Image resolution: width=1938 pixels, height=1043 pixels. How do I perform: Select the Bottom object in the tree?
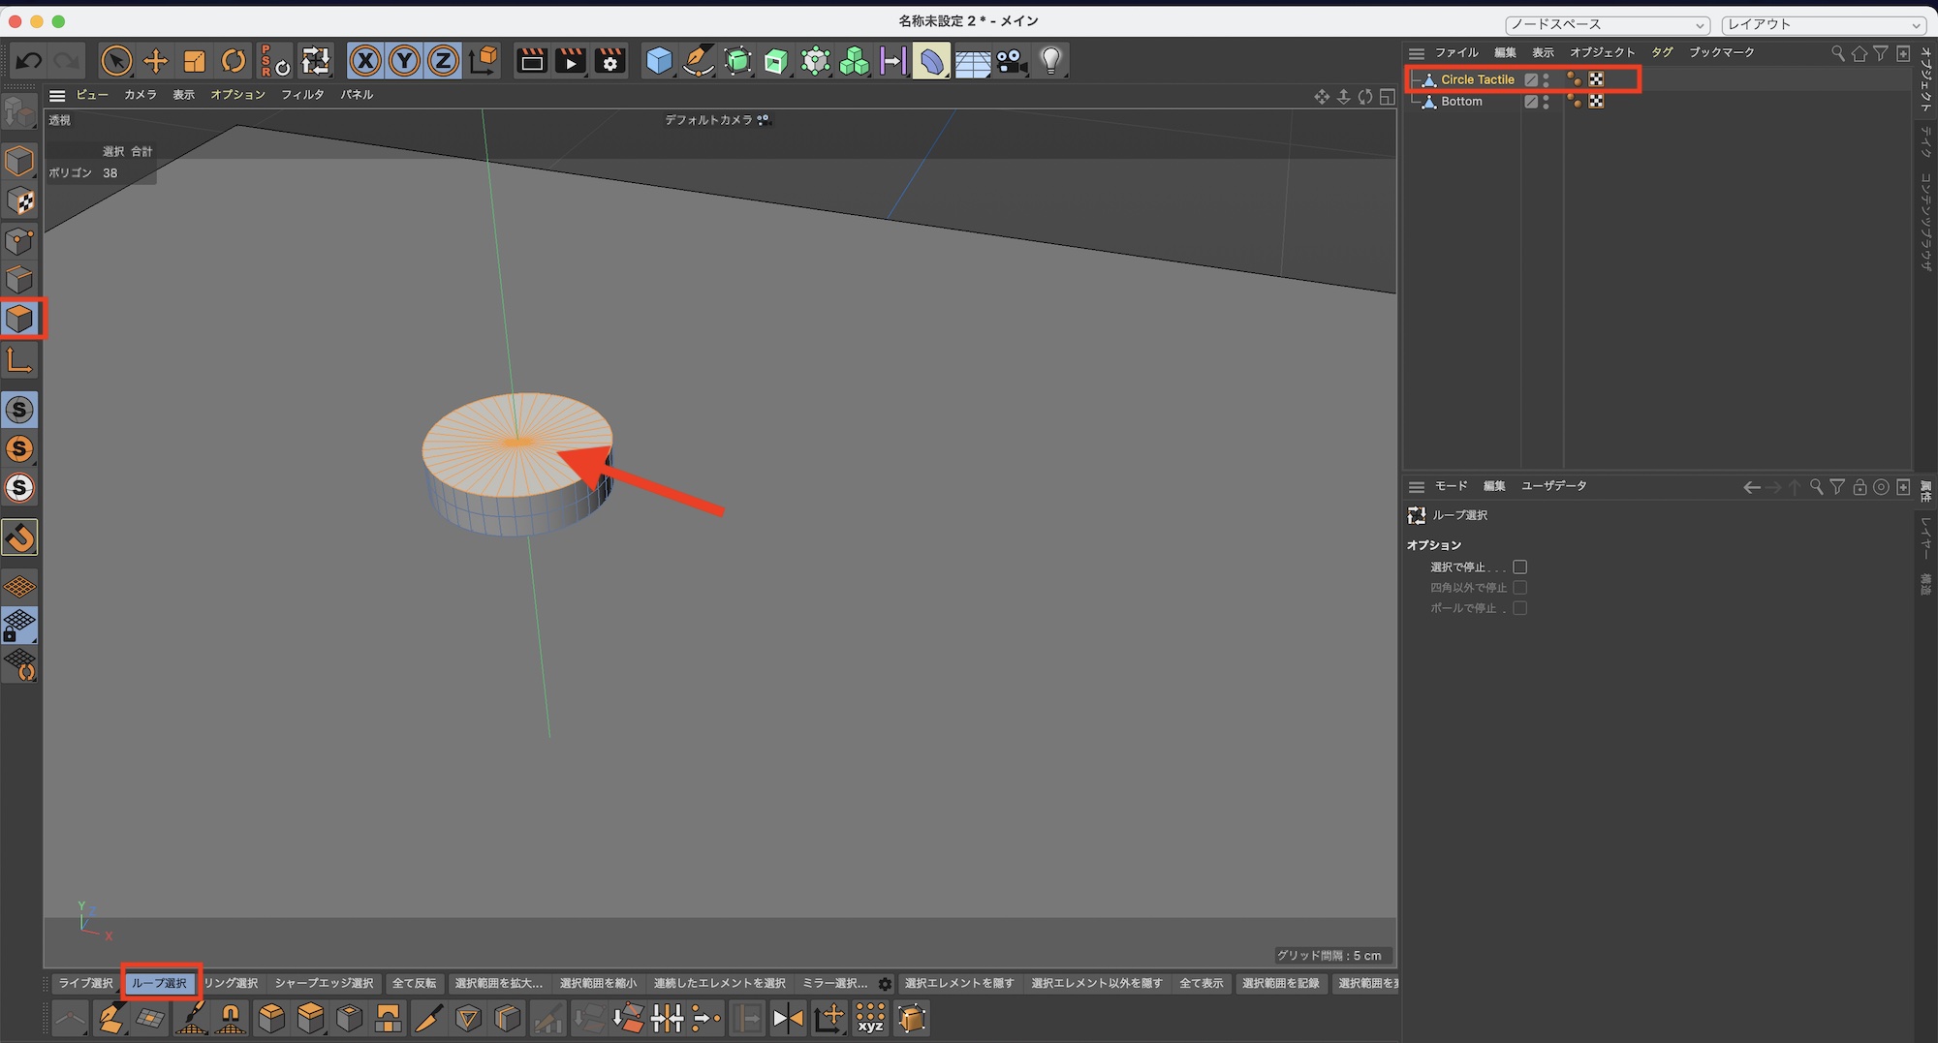(1461, 102)
